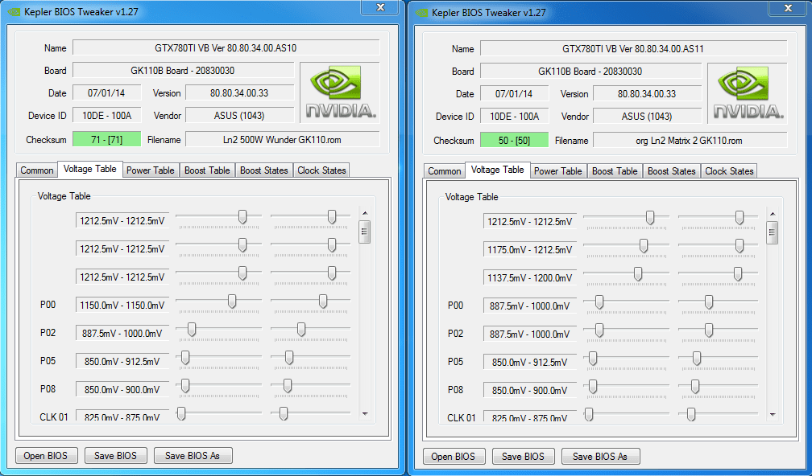Open the Common tab in the left window

click(x=37, y=170)
